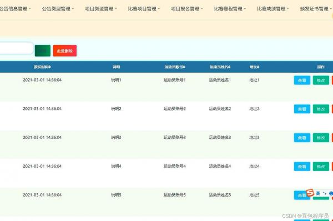Sort by the 地址 column arrows
The width and height of the screenshot is (333, 221).
pos(258,67)
